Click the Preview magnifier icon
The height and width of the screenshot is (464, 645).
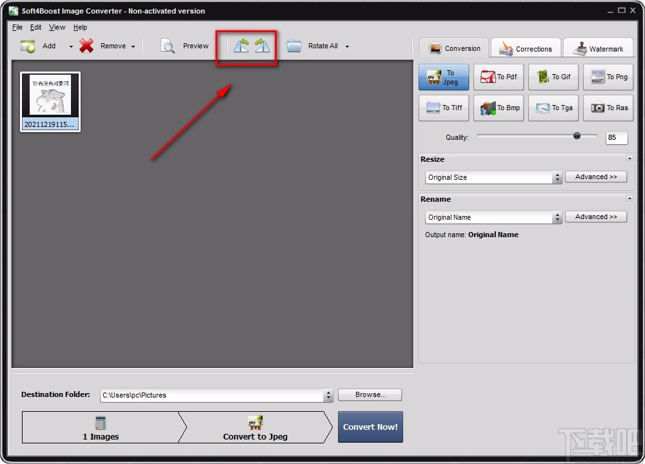[168, 46]
